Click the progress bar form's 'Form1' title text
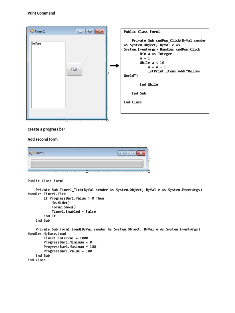 [39, 153]
